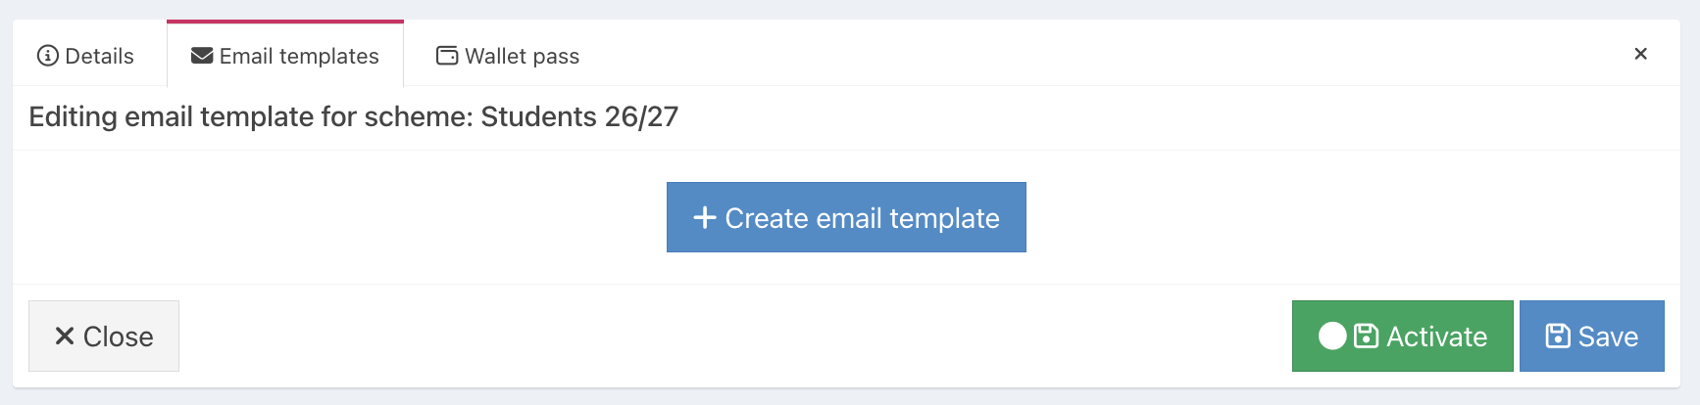Dismiss the dialog with the top-right X
This screenshot has height=405, width=1700.
click(x=1640, y=54)
